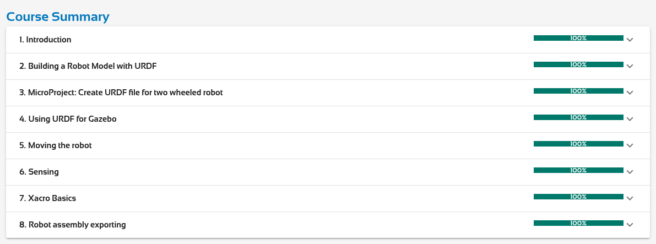The height and width of the screenshot is (244, 656).
Task: Expand the MicroProject section chevron
Action: tap(630, 93)
